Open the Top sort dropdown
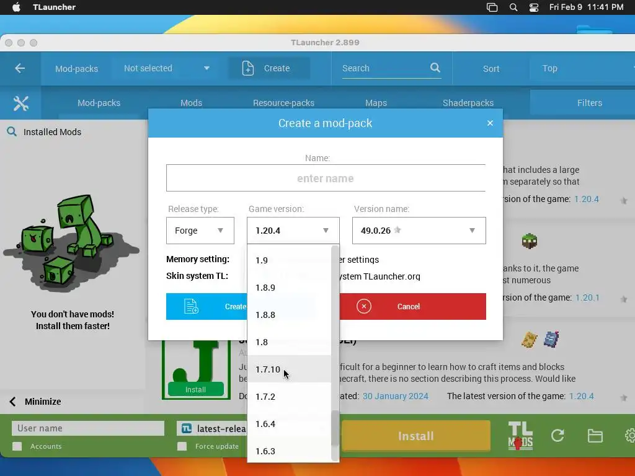635x476 pixels. [x=582, y=68]
